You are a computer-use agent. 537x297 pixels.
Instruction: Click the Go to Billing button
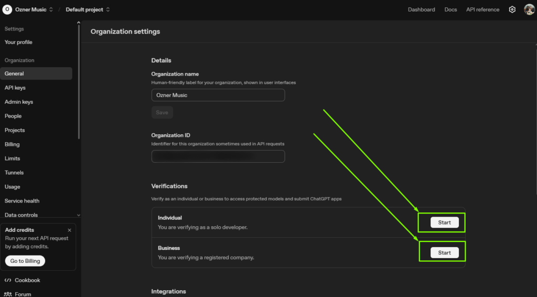point(25,261)
